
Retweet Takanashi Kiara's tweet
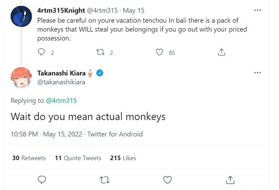(104, 180)
